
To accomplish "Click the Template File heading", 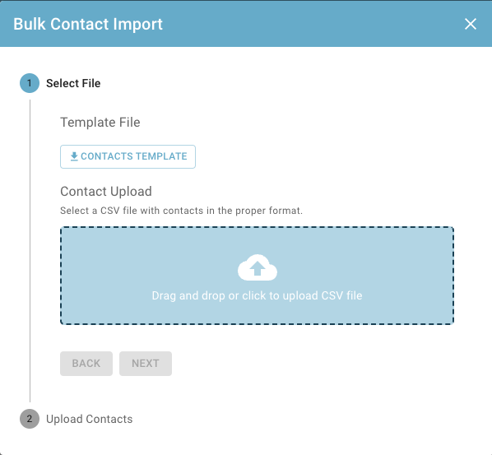I will click(x=100, y=123).
